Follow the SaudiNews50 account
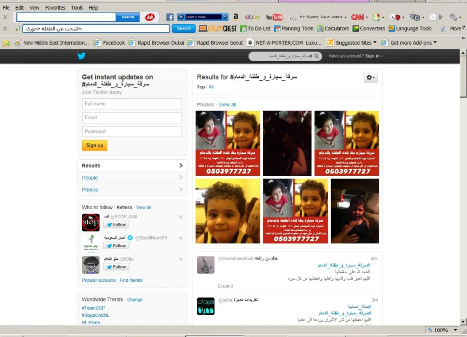 point(116,246)
